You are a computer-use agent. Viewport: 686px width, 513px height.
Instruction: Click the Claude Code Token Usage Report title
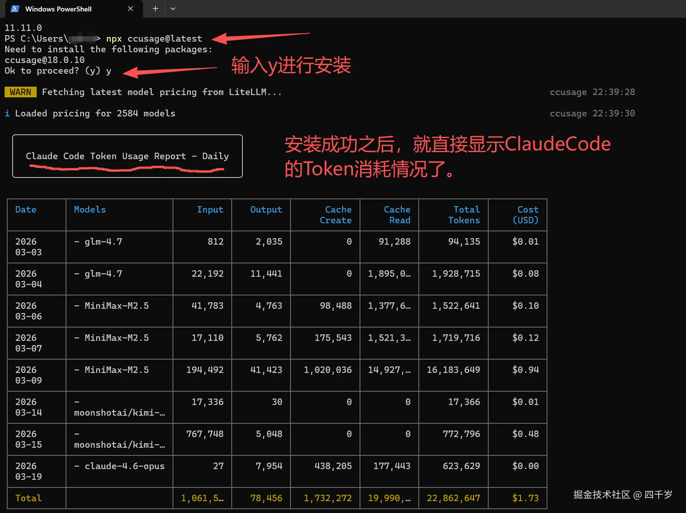pos(127,156)
